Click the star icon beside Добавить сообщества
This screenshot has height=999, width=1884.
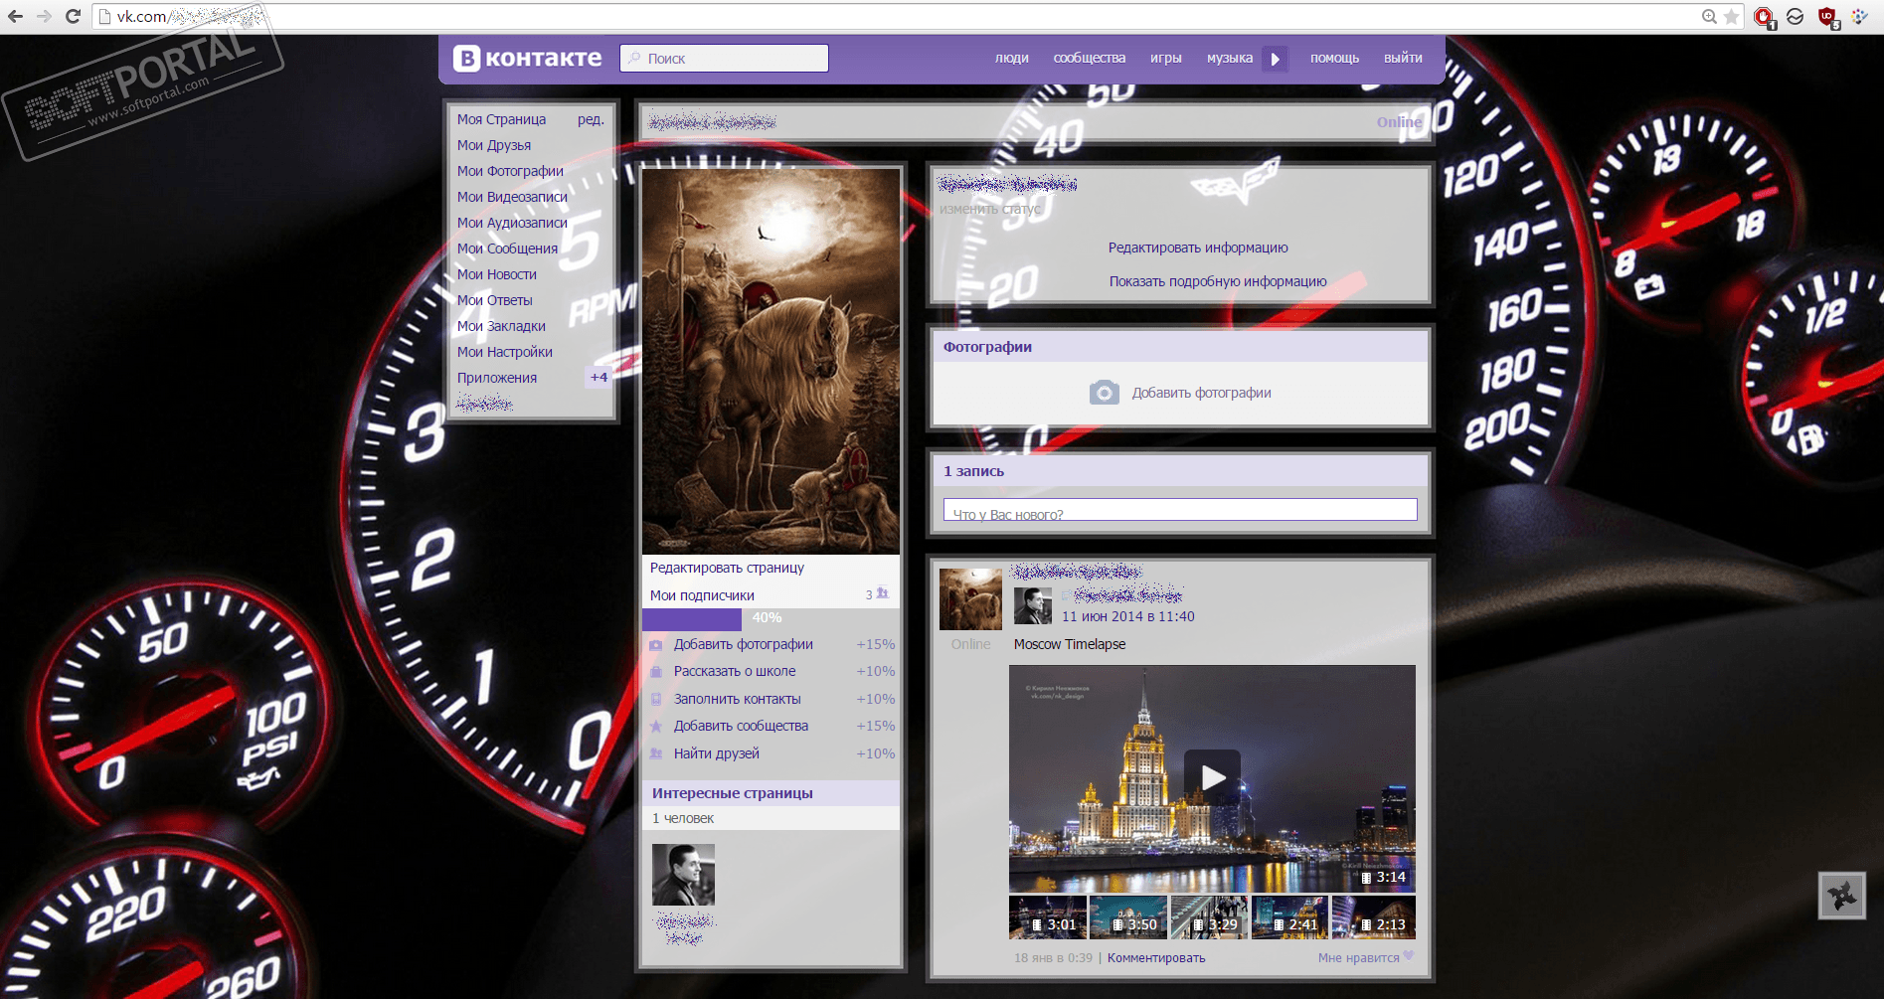click(x=656, y=727)
